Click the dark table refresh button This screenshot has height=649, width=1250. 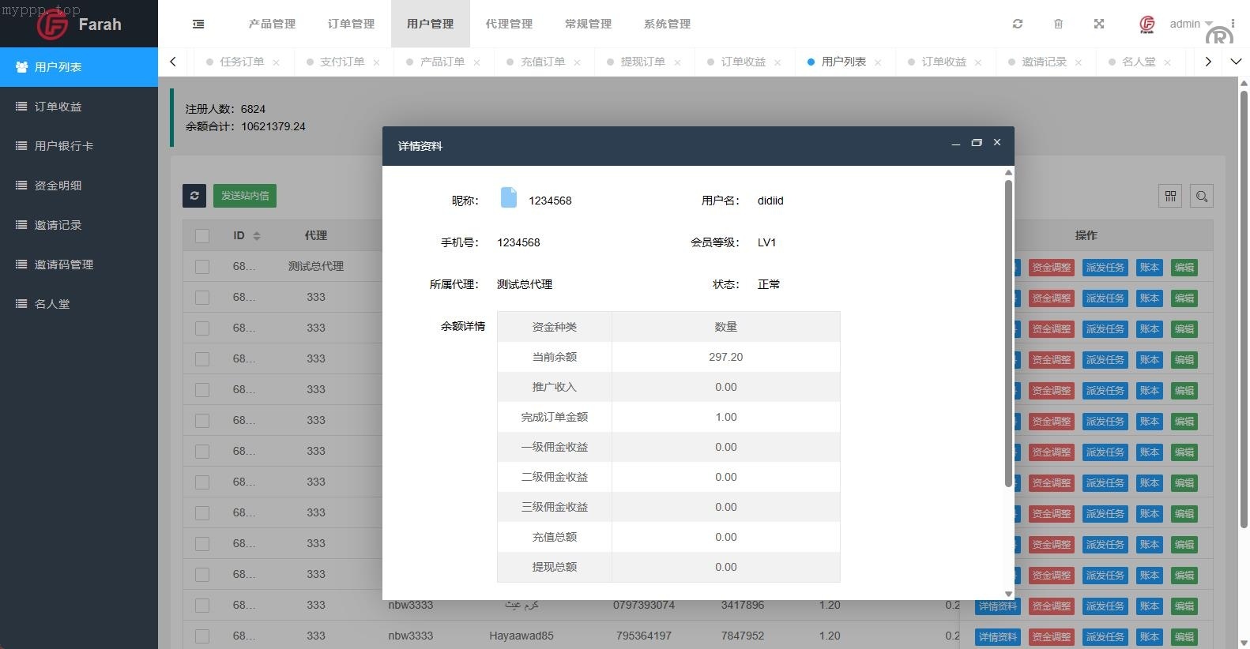coord(194,196)
